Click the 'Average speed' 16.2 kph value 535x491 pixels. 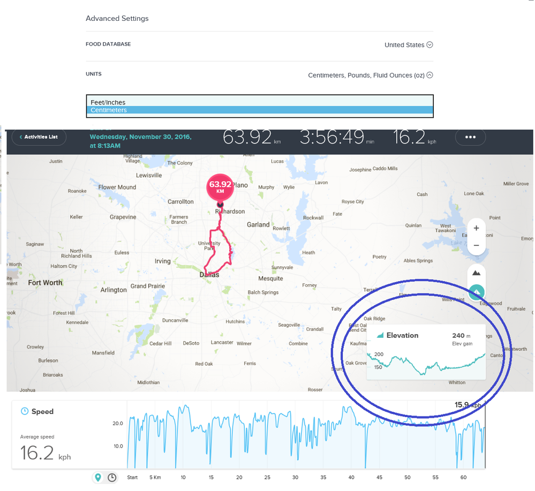(x=46, y=453)
